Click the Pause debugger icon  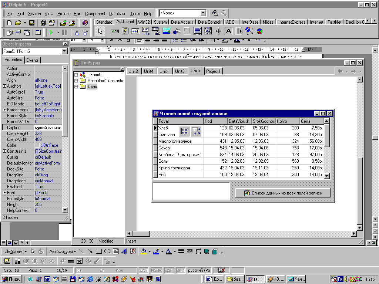64,33
